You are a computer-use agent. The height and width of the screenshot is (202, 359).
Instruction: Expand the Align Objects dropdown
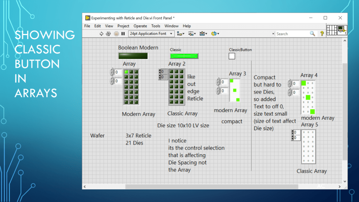coord(181,34)
